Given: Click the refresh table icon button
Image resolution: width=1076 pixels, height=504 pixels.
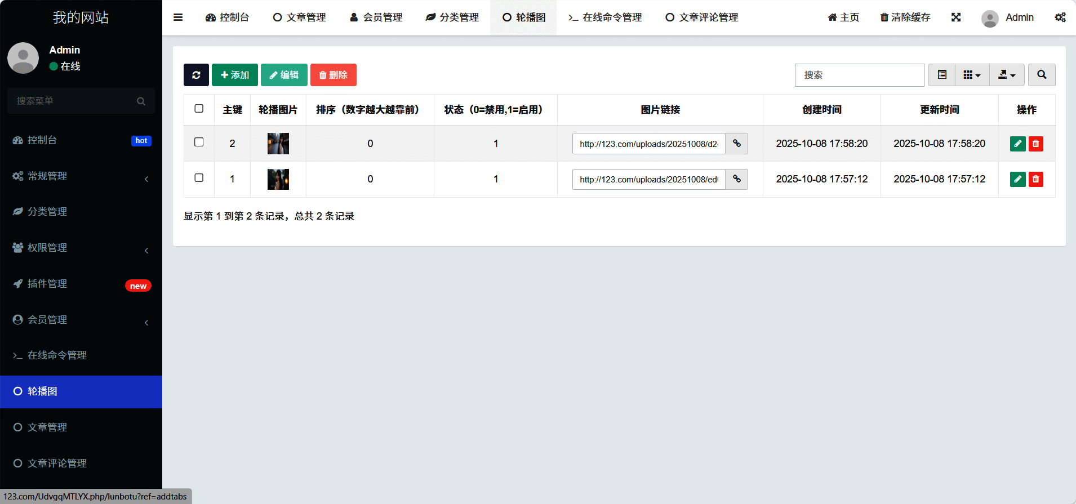Looking at the screenshot, I should click(196, 75).
